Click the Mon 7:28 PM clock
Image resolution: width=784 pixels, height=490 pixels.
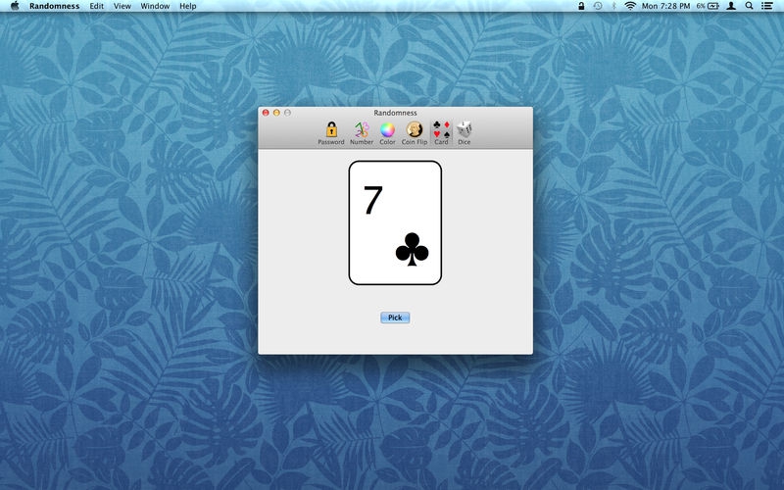(665, 6)
